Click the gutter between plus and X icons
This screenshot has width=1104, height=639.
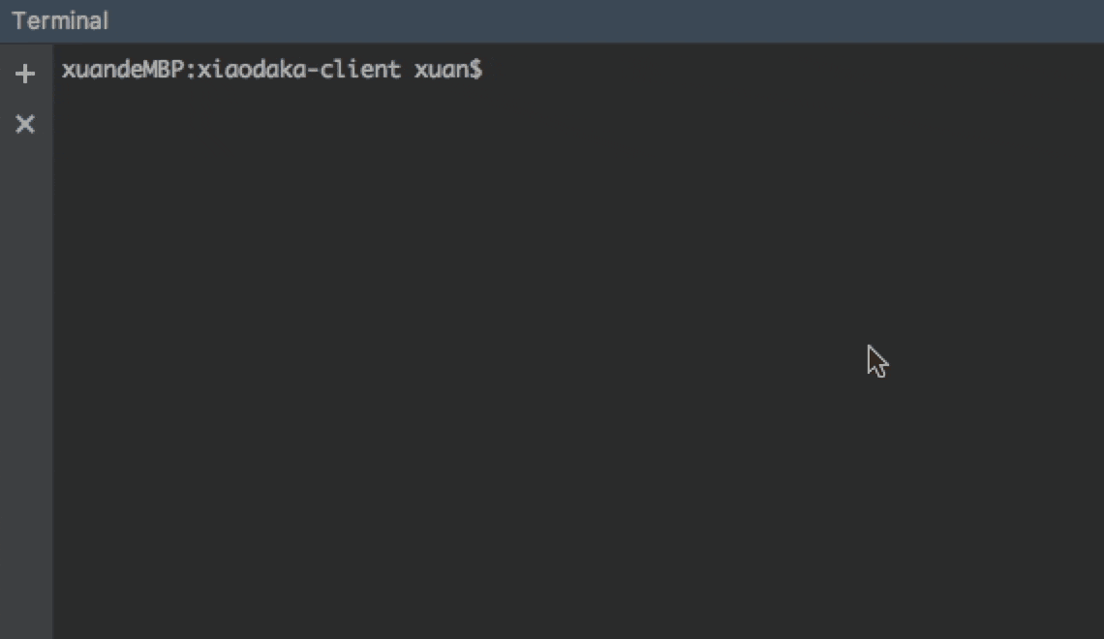(25, 99)
